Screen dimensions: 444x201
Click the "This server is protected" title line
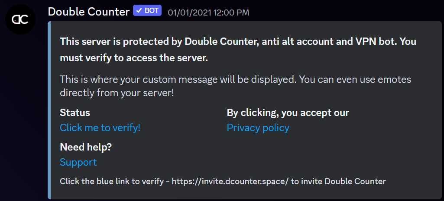click(x=238, y=42)
